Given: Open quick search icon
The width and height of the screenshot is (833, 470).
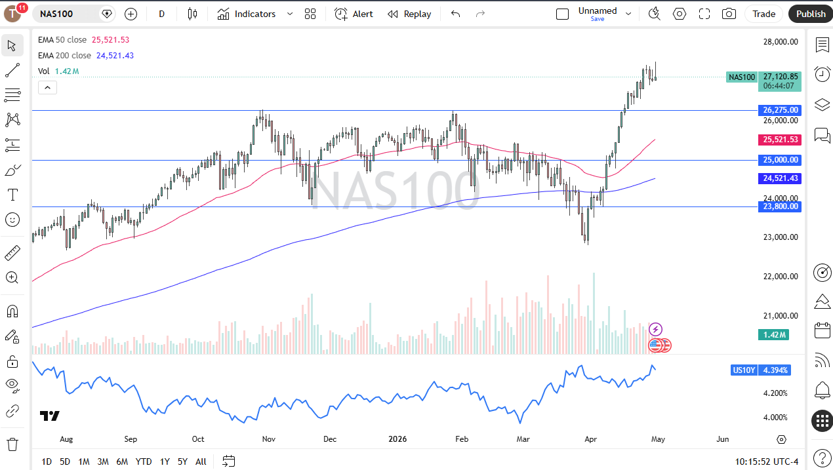Looking at the screenshot, I should [x=654, y=14].
